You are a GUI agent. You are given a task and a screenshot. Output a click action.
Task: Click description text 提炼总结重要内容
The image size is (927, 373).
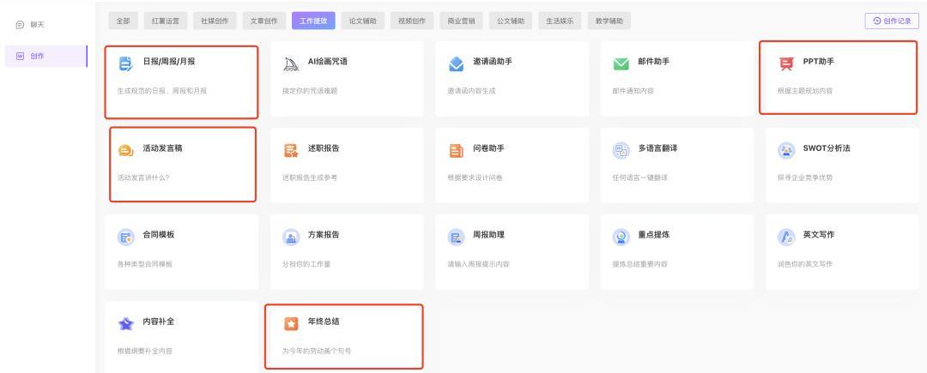[640, 264]
